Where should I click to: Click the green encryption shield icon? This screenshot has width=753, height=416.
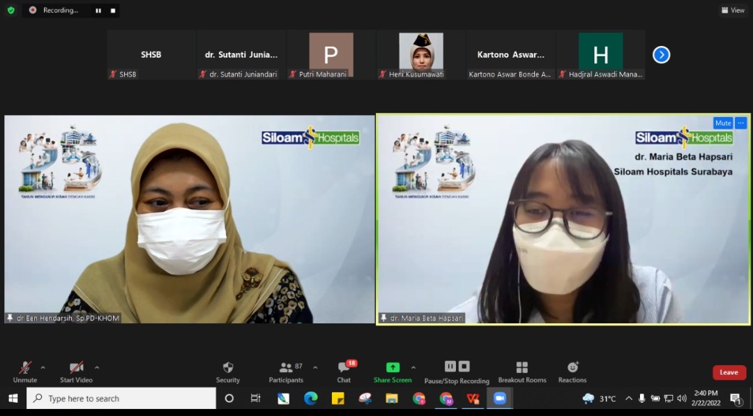(x=10, y=10)
